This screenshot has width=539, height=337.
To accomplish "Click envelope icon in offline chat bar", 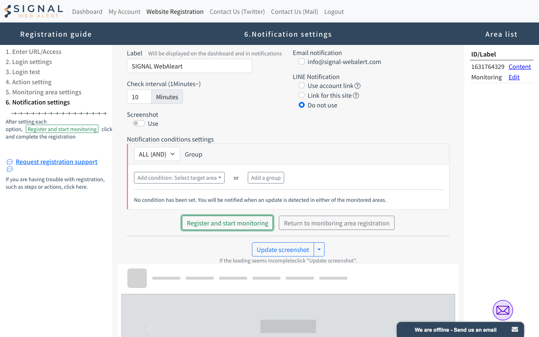I will coord(515,330).
